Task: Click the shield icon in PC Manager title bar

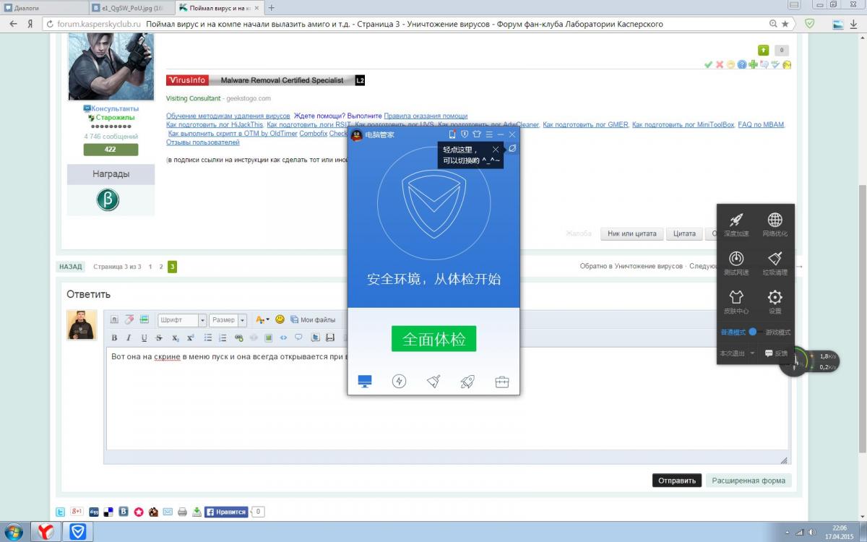Action: coord(465,134)
